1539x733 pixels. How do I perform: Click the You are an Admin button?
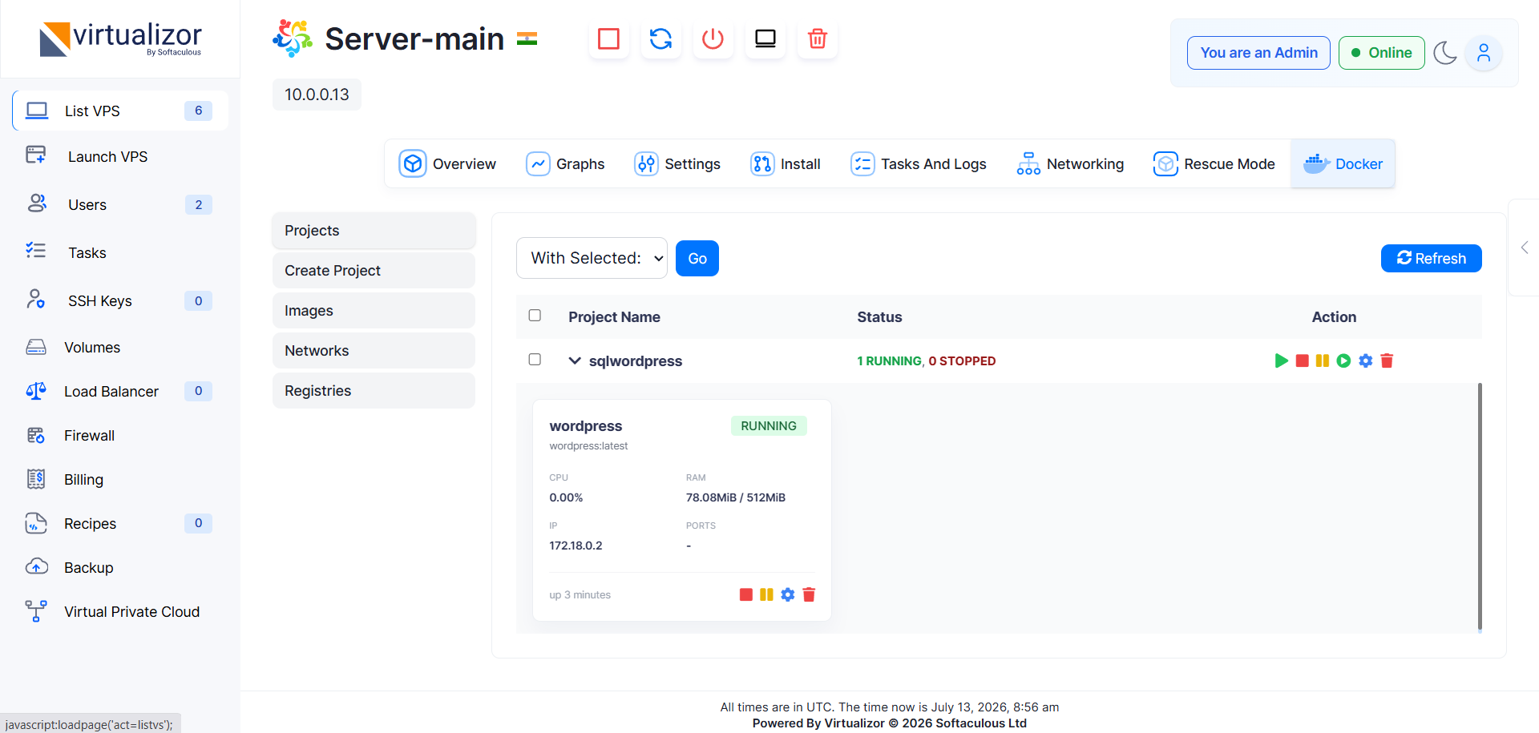pyautogui.click(x=1258, y=53)
